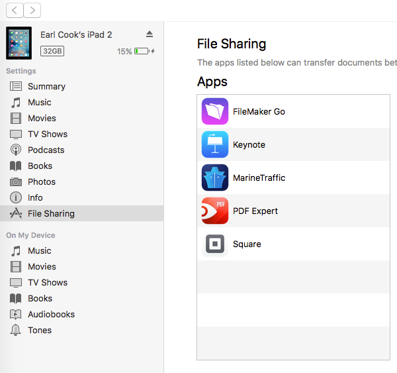Open Summary in the Settings sidebar

[x=46, y=87]
